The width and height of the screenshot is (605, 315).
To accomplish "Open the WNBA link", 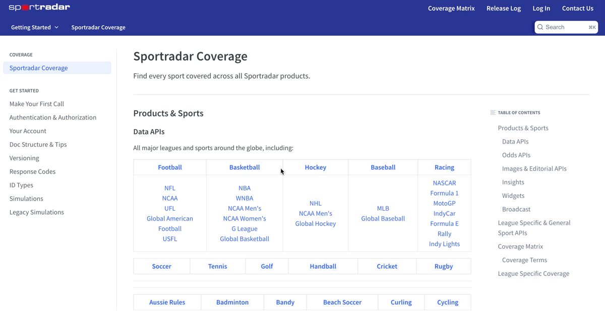I will 245,198.
